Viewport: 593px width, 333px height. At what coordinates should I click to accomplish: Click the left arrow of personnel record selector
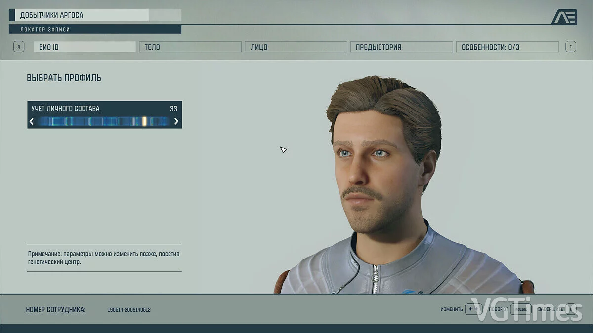coord(32,121)
